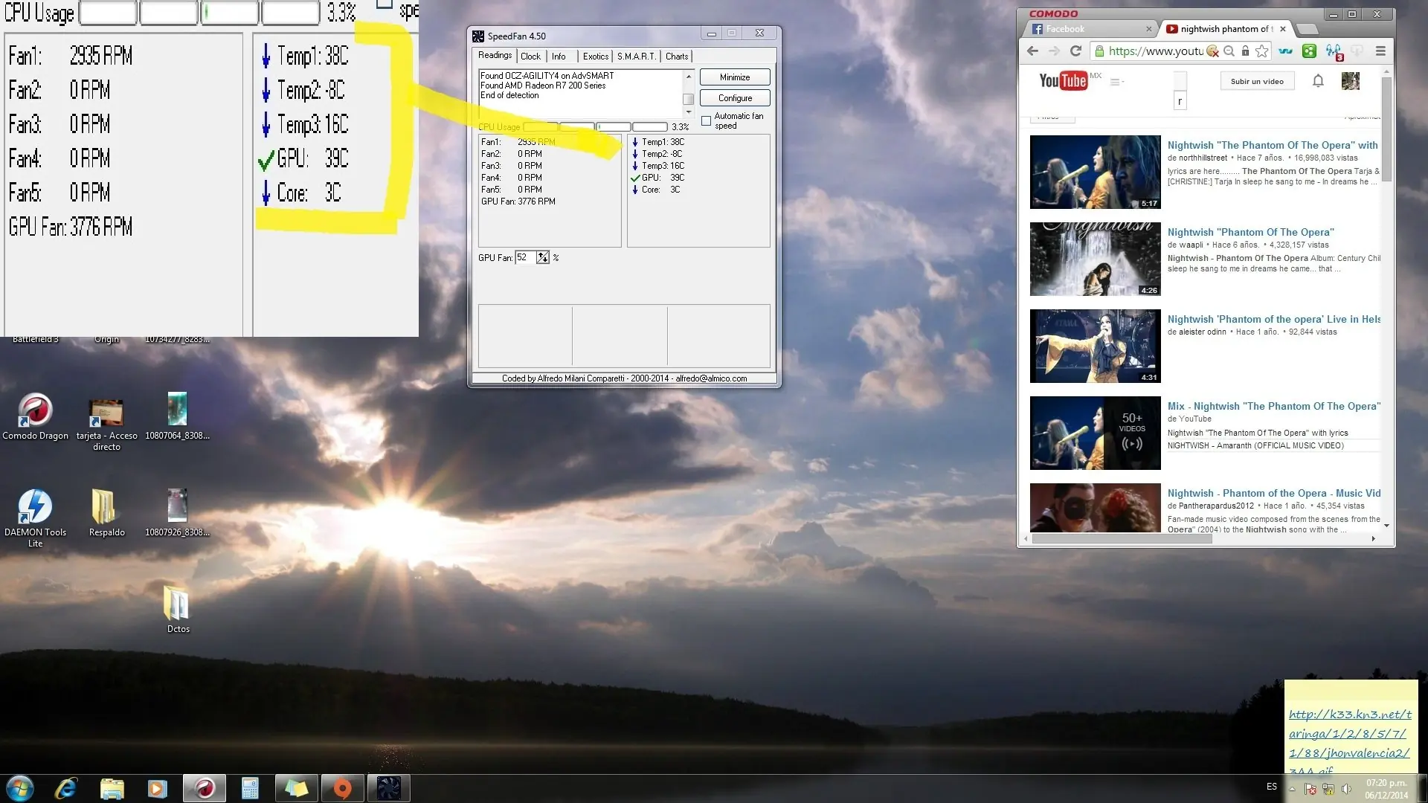Click the browser horizontal scrollbar

pyautogui.click(x=1122, y=538)
